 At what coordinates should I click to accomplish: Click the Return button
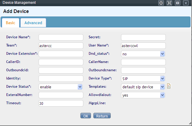pyautogui.click(x=102, y=116)
